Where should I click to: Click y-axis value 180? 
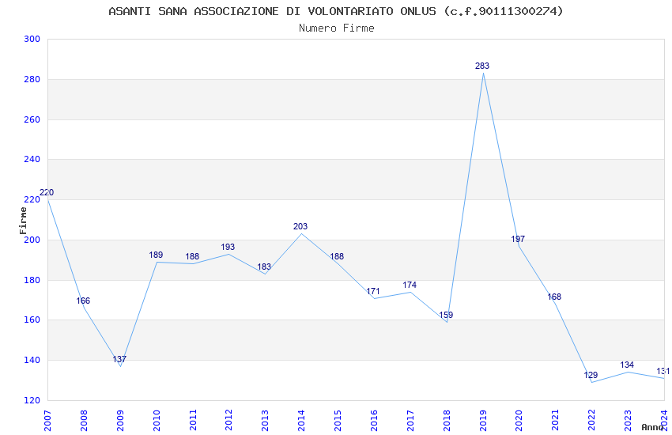(32, 280)
